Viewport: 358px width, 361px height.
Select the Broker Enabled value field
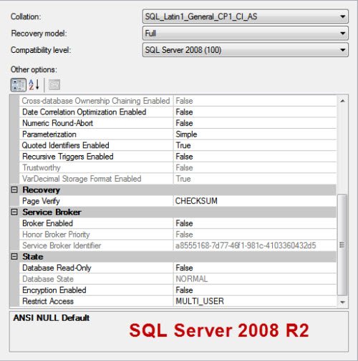tap(255, 223)
